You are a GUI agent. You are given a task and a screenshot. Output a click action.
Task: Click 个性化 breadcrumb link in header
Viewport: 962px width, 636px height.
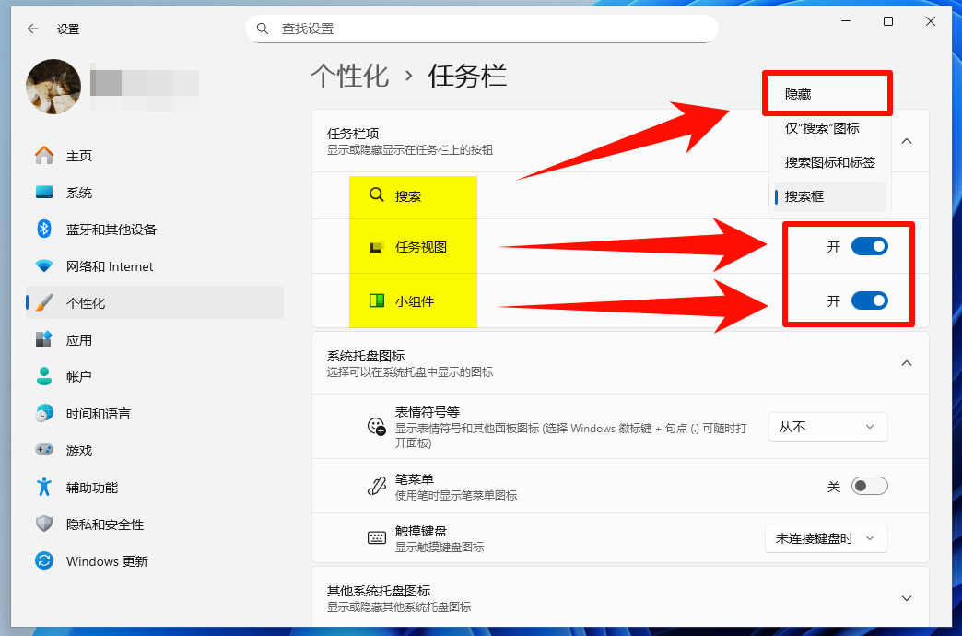(x=350, y=77)
